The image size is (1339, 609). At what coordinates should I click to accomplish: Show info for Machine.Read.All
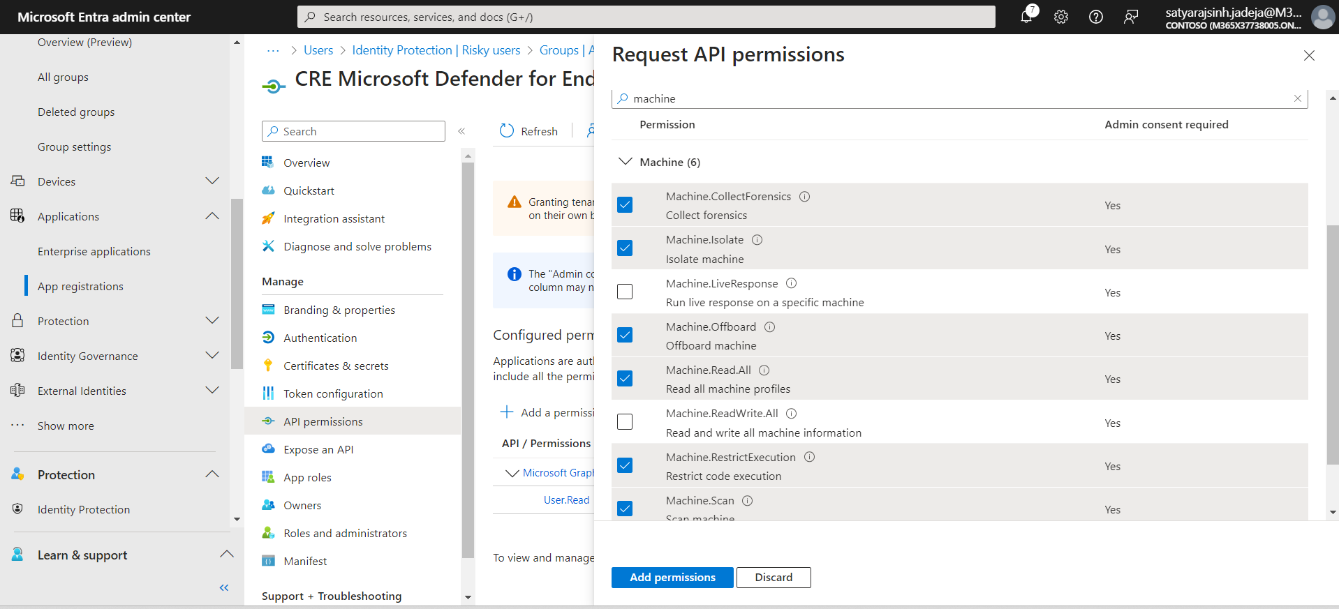764,370
